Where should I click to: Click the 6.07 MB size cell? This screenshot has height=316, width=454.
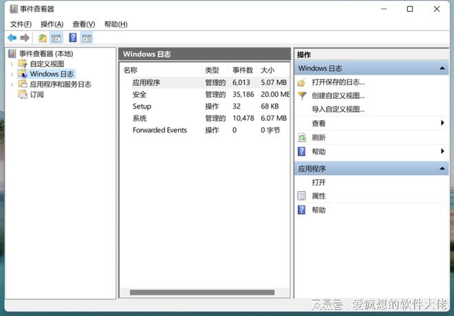click(x=274, y=118)
